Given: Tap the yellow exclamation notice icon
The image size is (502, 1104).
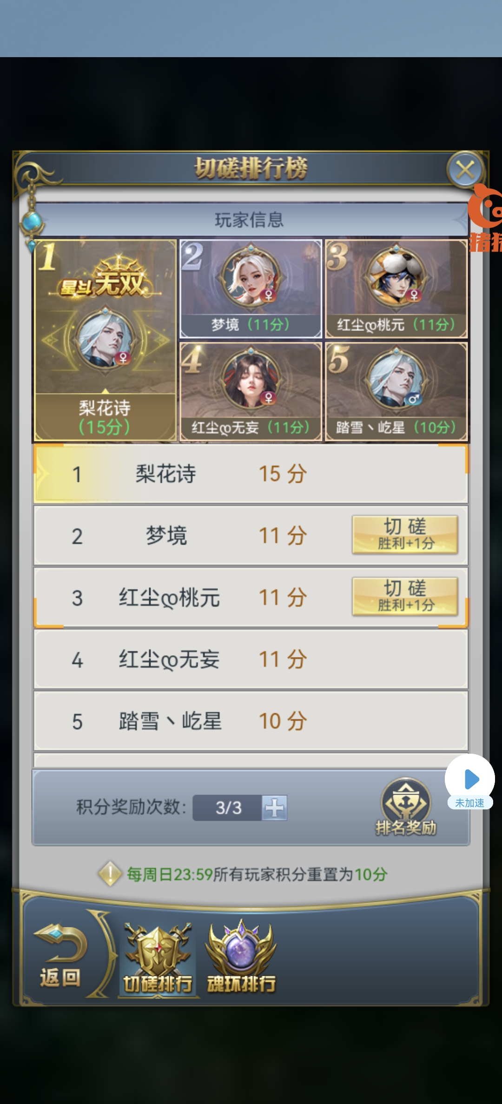Looking at the screenshot, I should click(110, 874).
